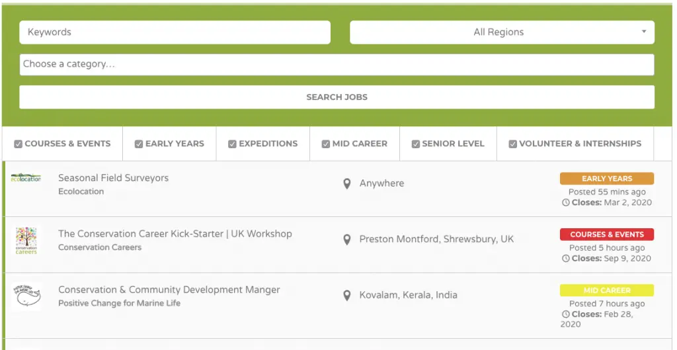Toggle the Mid Career filter checkbox
677x350 pixels.
tap(326, 144)
